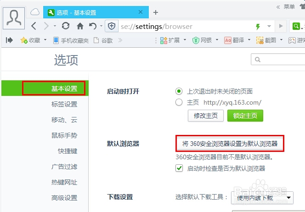This screenshot has height=212, width=305.
Task: Open 高级设置 in the sidebar
Action: click(x=64, y=198)
